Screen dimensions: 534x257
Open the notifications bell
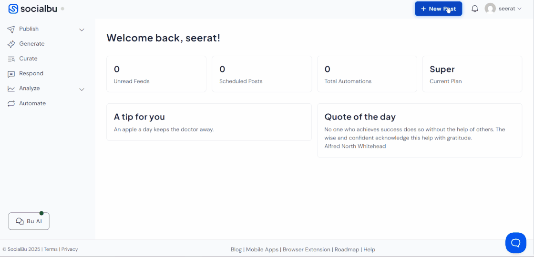tap(474, 9)
